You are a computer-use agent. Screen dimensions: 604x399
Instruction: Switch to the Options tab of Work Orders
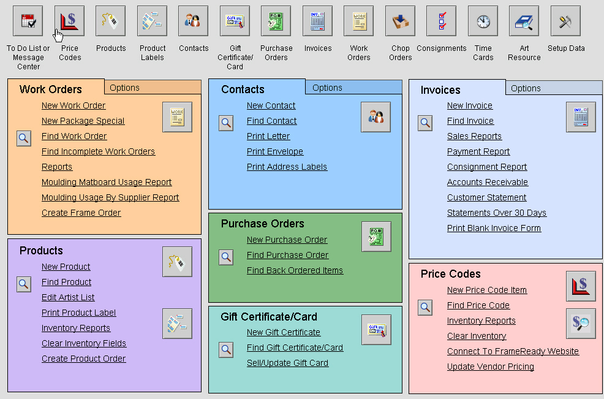[124, 87]
